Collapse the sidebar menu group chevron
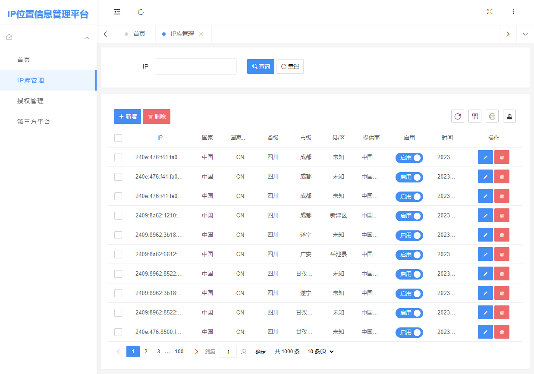Image resolution: width=534 pixels, height=374 pixels. coord(86,38)
